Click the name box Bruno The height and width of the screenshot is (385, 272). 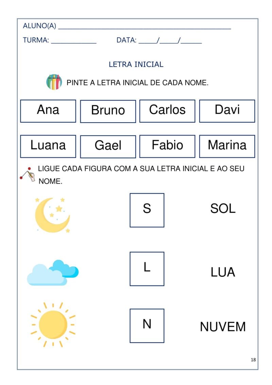(108, 111)
